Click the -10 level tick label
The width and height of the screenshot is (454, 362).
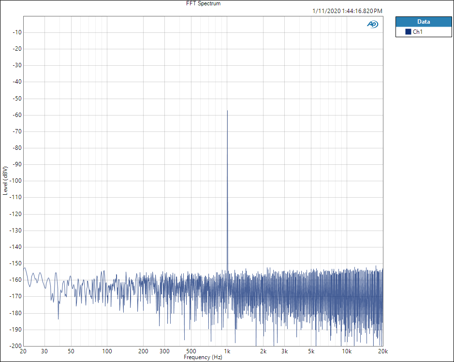click(x=17, y=32)
